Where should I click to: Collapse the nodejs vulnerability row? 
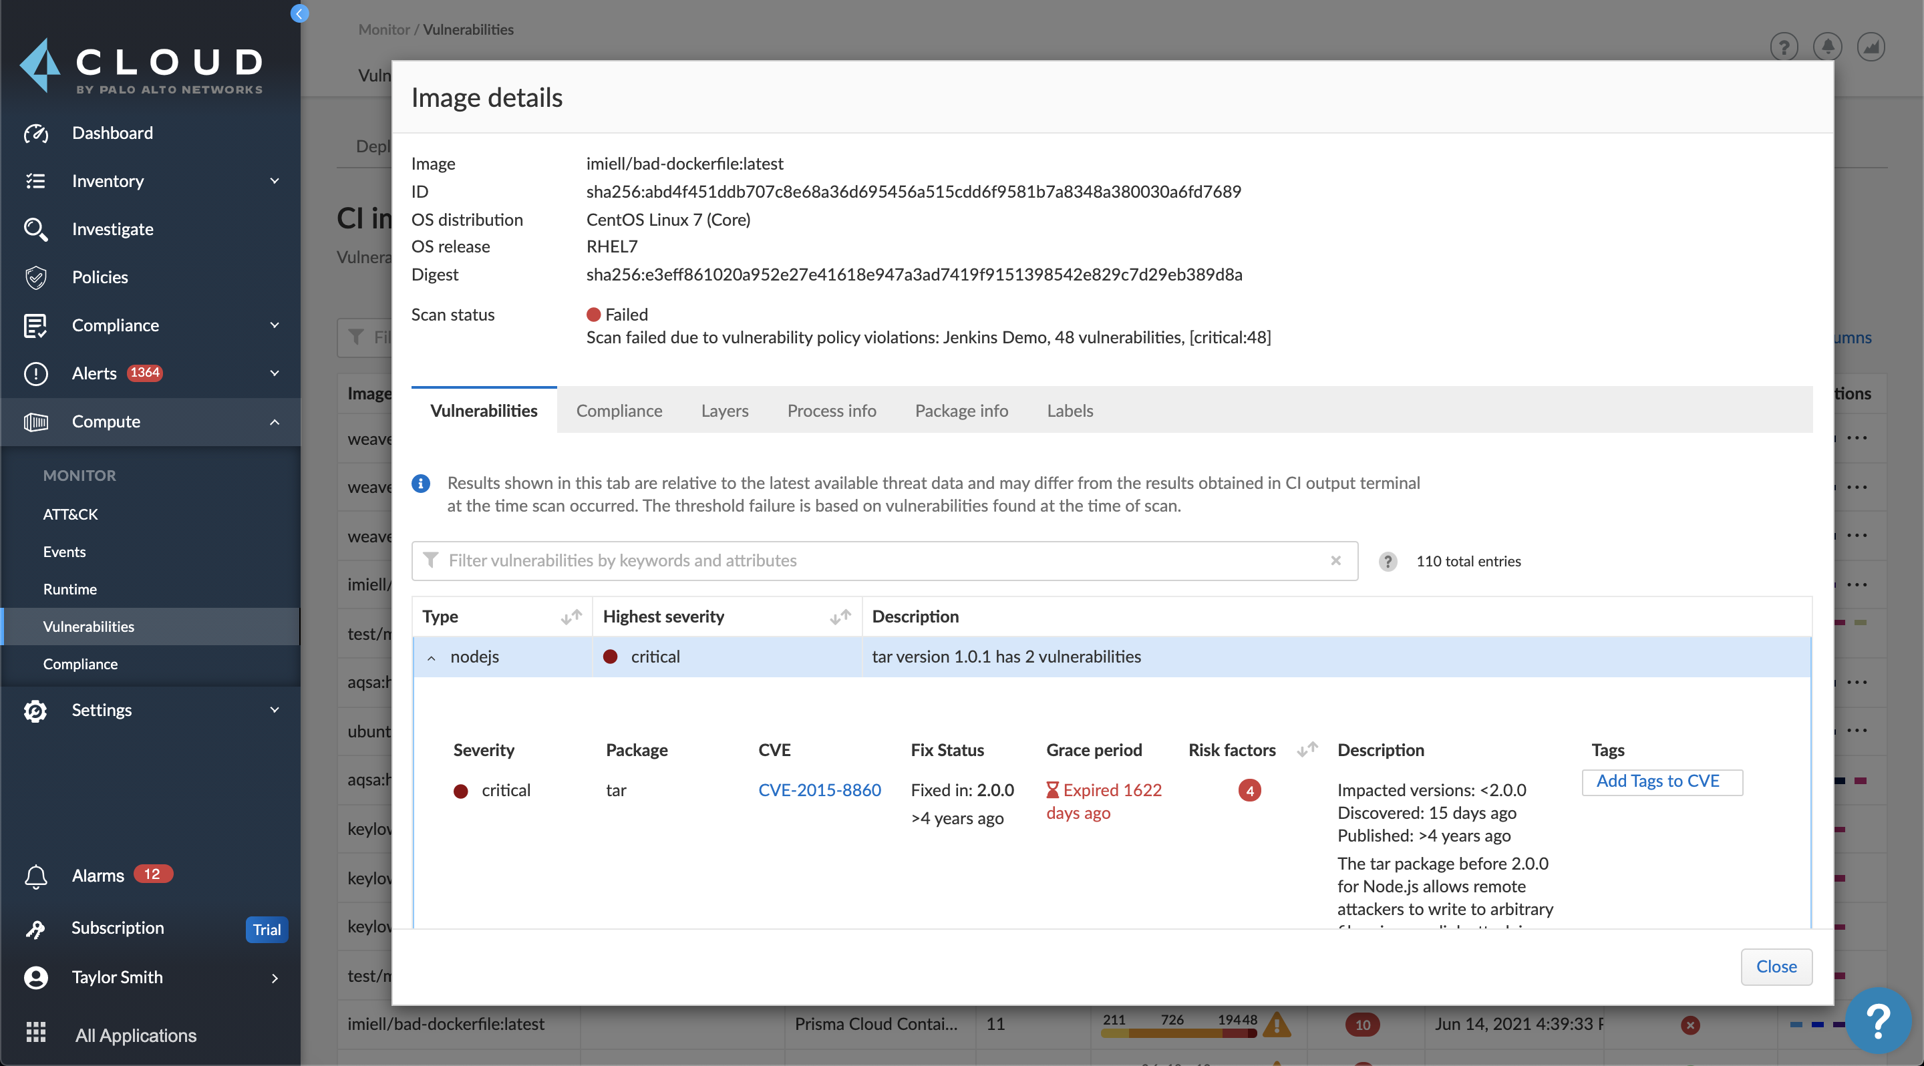431,658
